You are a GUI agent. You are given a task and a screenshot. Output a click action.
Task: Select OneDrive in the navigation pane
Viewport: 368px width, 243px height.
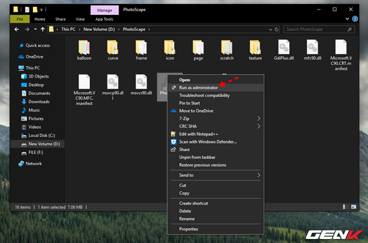point(31,57)
